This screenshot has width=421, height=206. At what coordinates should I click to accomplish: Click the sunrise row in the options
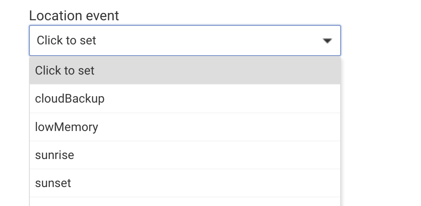point(185,155)
